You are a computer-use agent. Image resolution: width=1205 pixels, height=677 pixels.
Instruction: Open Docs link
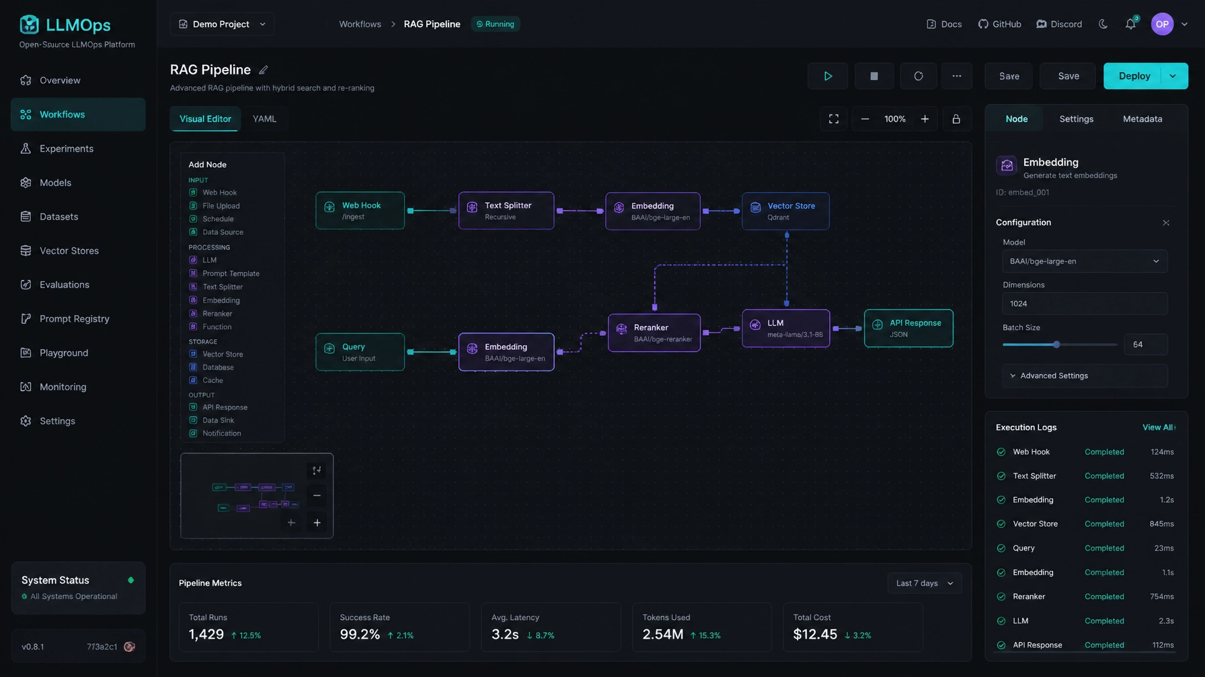tap(943, 24)
